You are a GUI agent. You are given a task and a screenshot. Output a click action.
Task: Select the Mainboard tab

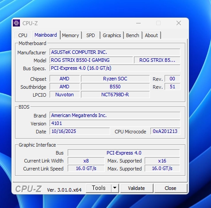pyautogui.click(x=46, y=35)
